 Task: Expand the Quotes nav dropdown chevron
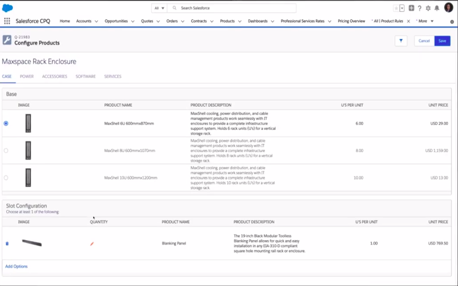[x=158, y=21]
